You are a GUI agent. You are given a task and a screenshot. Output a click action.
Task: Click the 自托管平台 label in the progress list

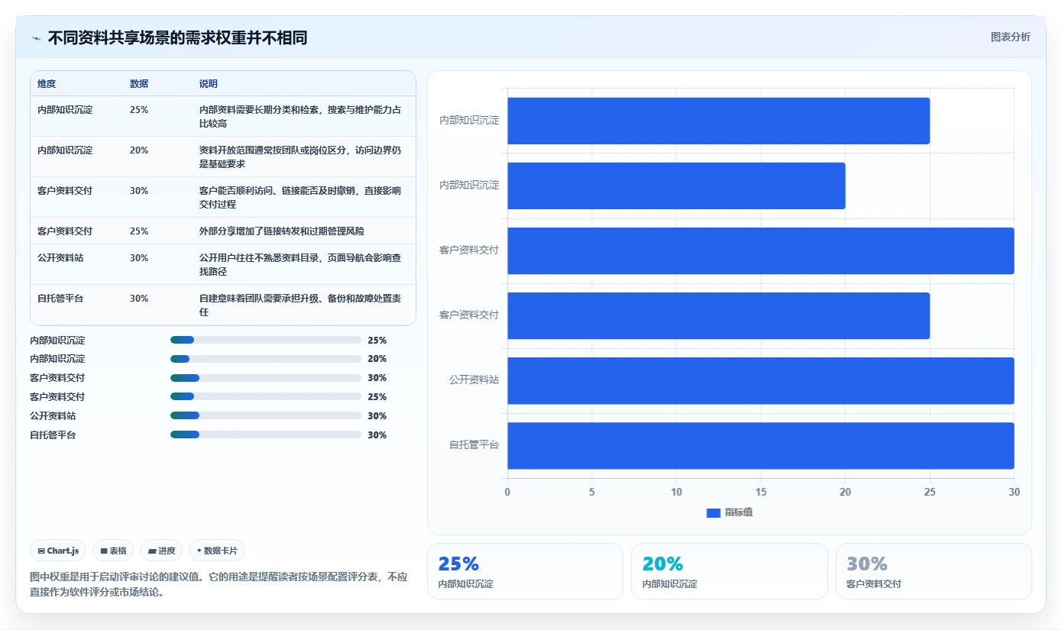(53, 435)
